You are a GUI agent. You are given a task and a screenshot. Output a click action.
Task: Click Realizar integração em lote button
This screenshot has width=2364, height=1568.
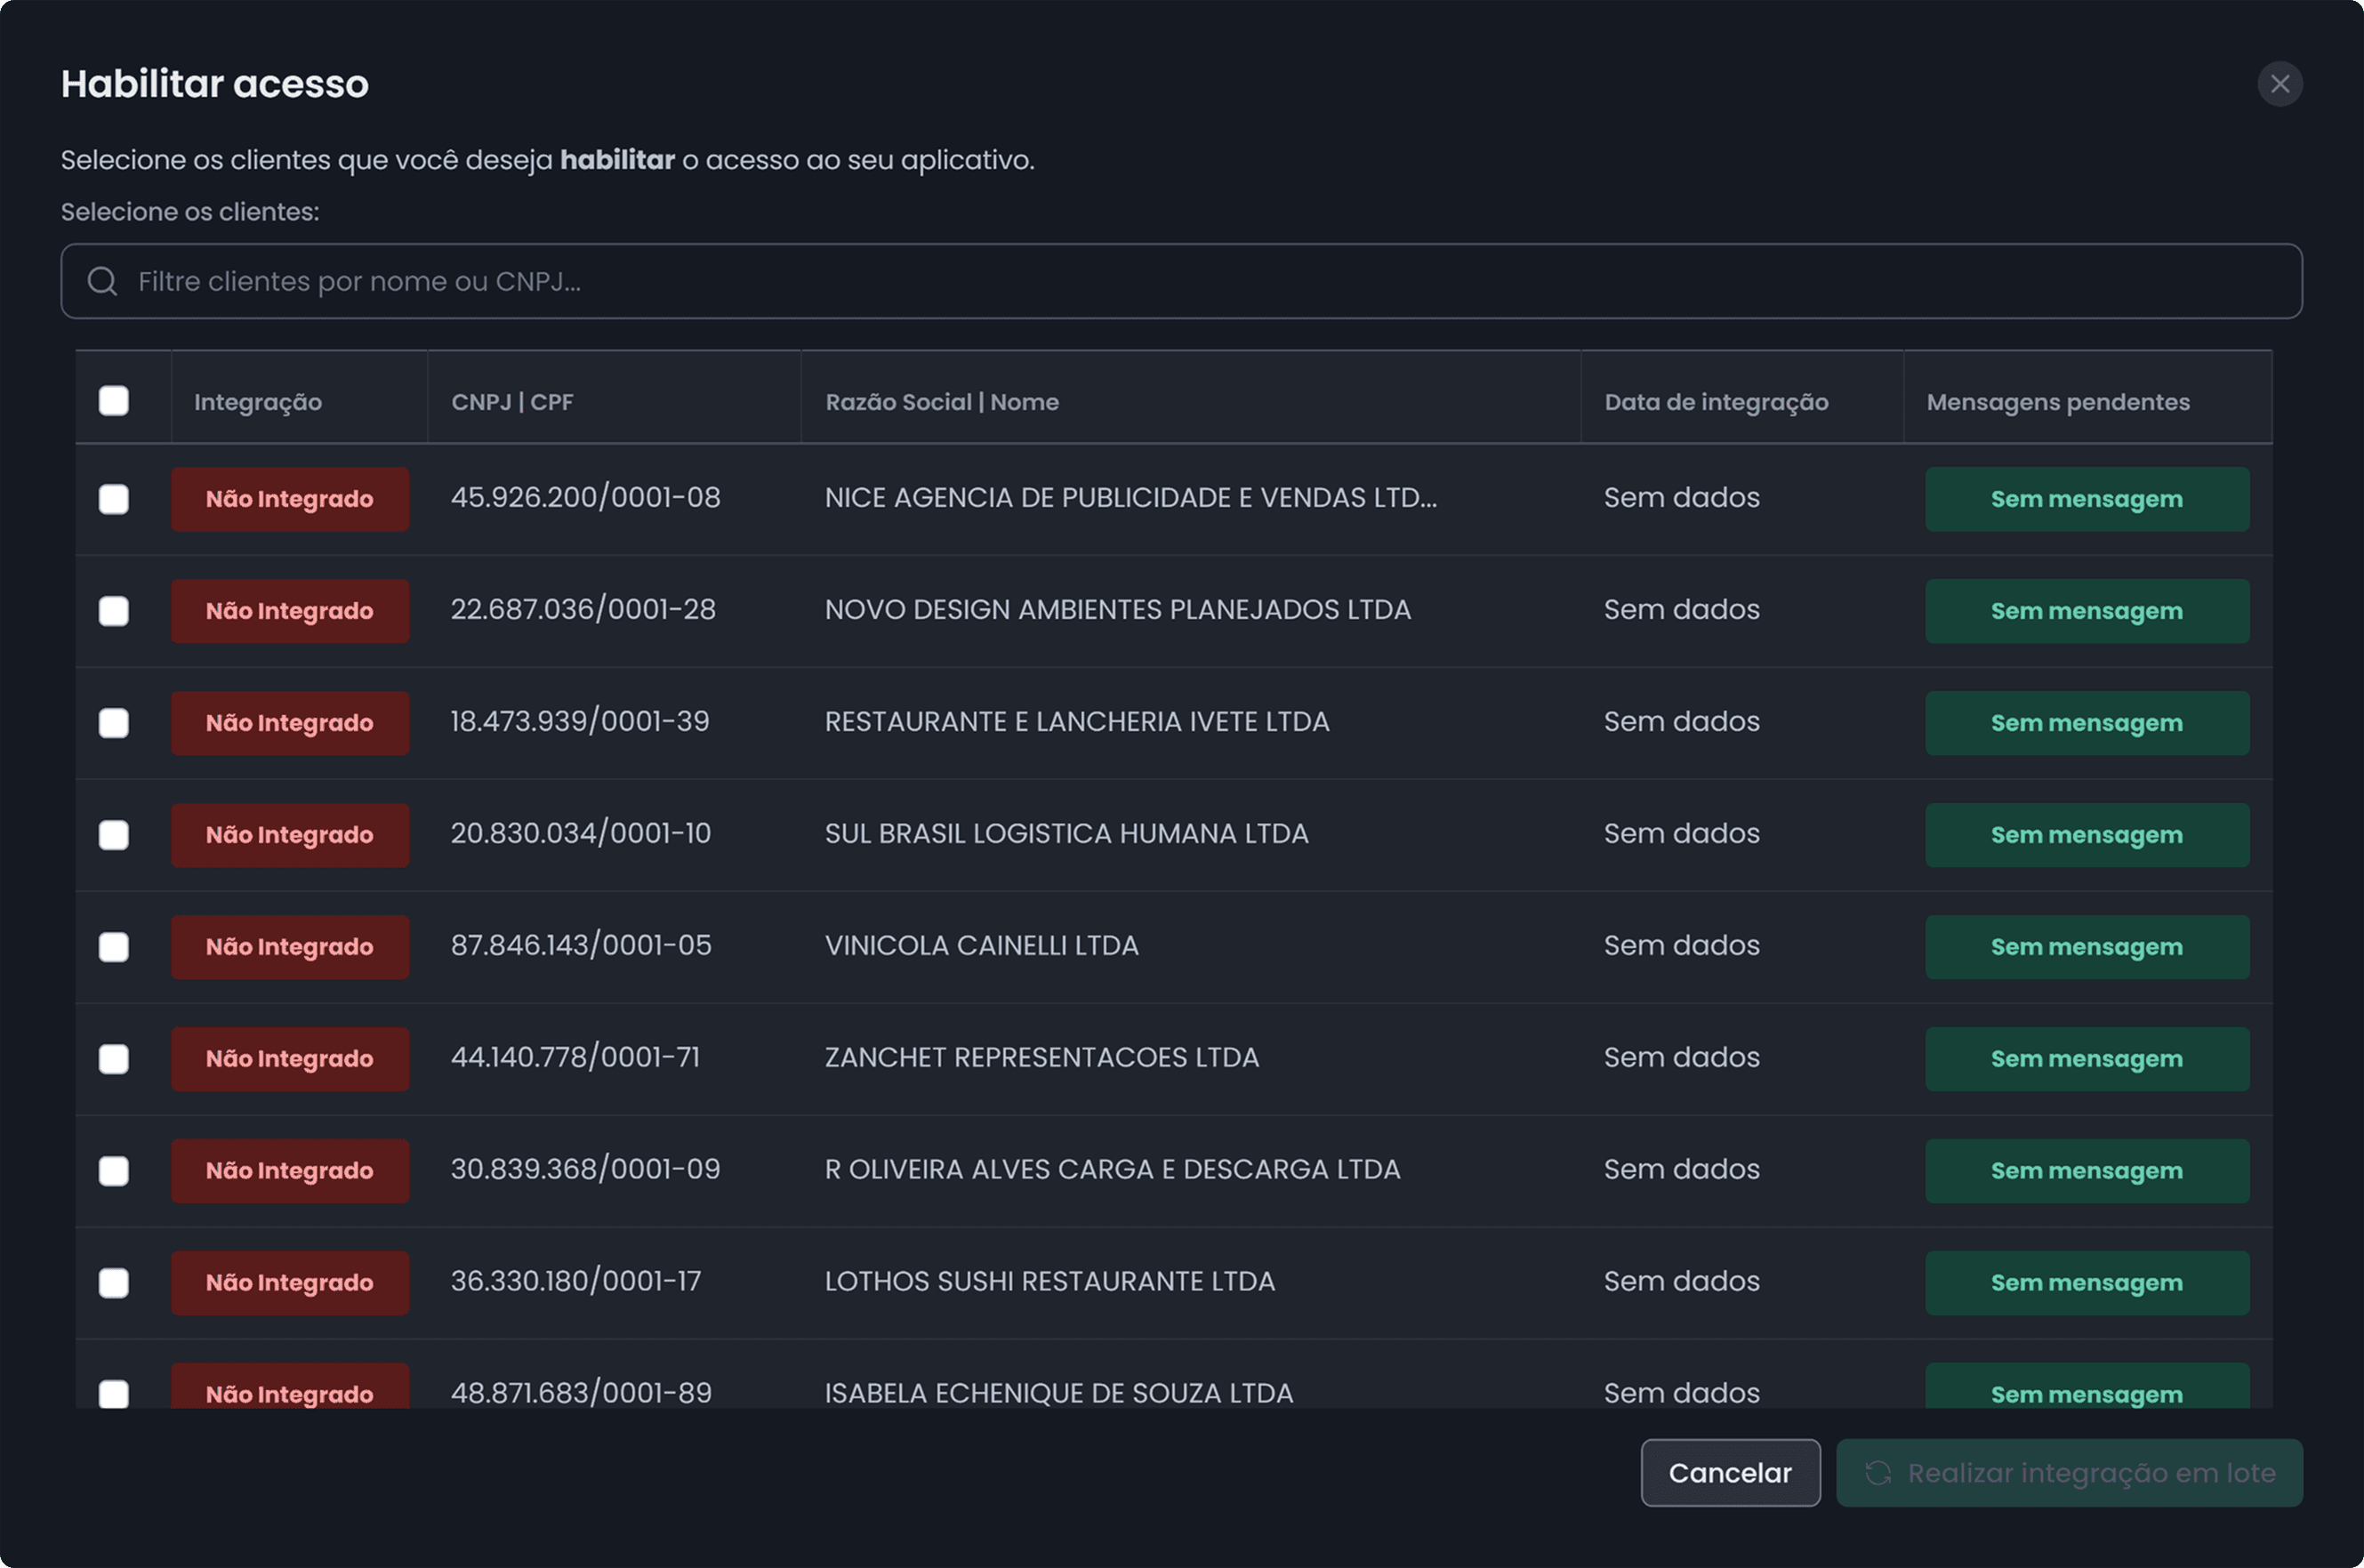[2069, 1473]
